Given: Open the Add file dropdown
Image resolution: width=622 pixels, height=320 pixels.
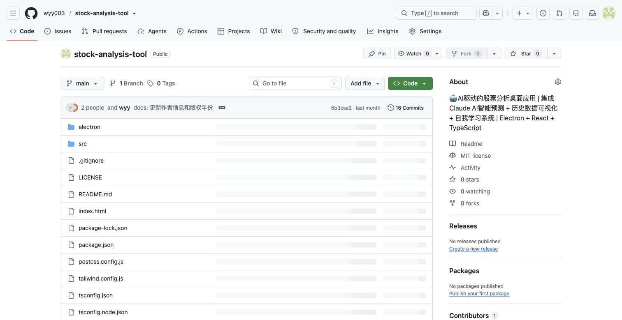Looking at the screenshot, I should [365, 83].
